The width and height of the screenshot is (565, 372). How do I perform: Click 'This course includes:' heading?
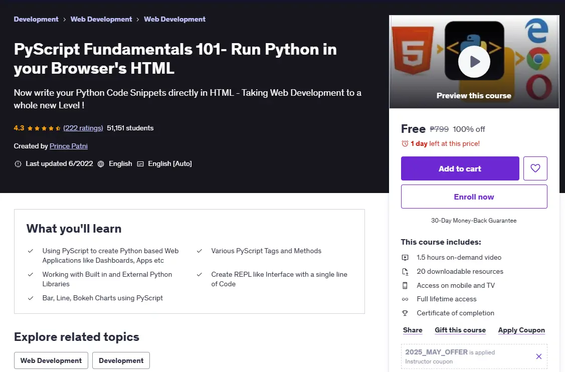[x=441, y=242]
